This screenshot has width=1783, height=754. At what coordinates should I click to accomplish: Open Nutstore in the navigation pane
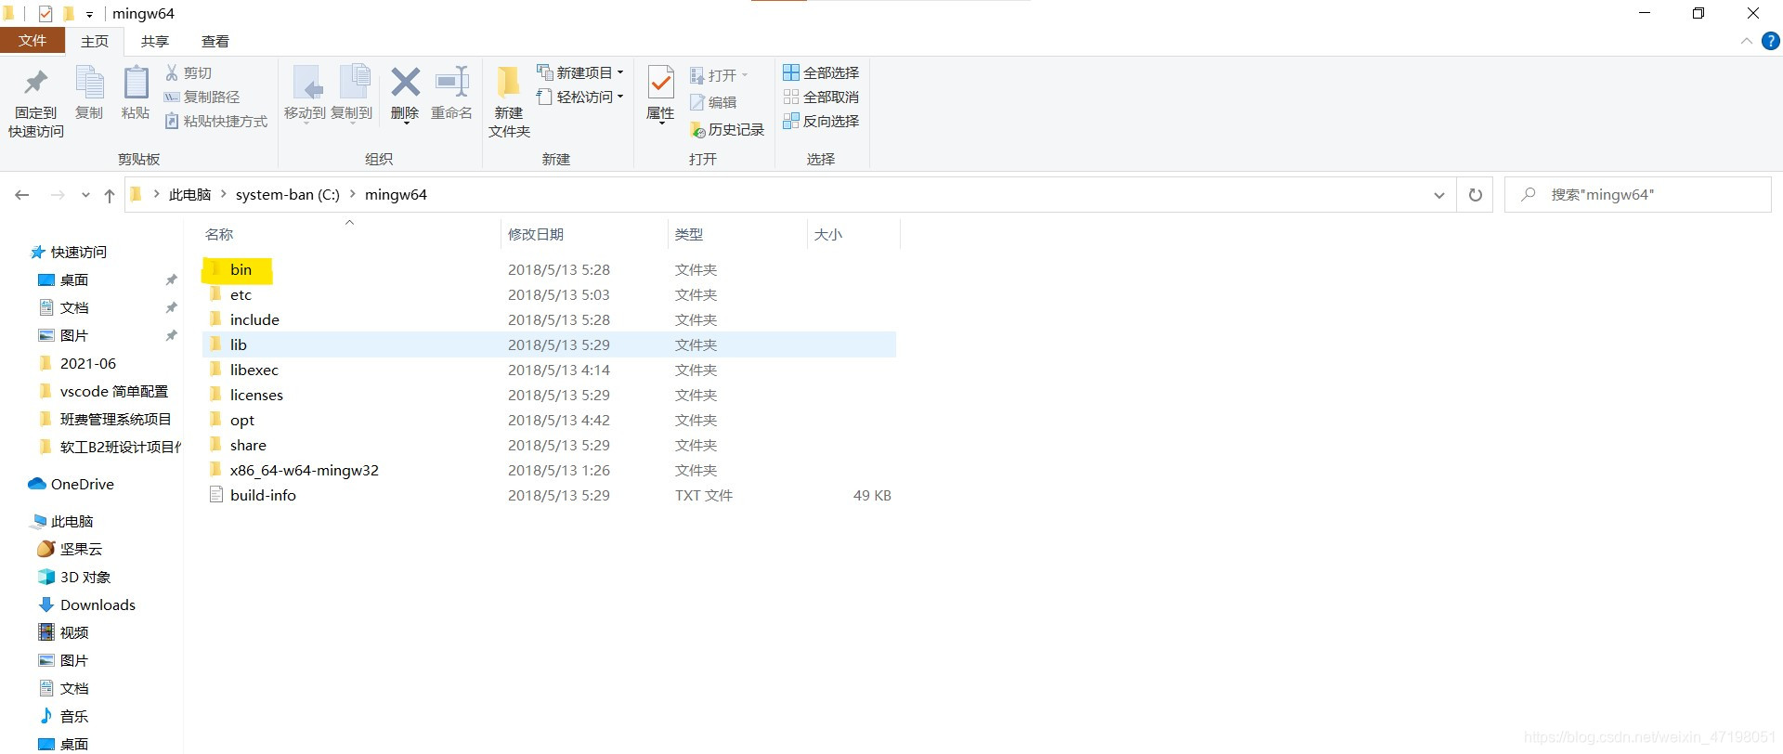click(x=70, y=549)
